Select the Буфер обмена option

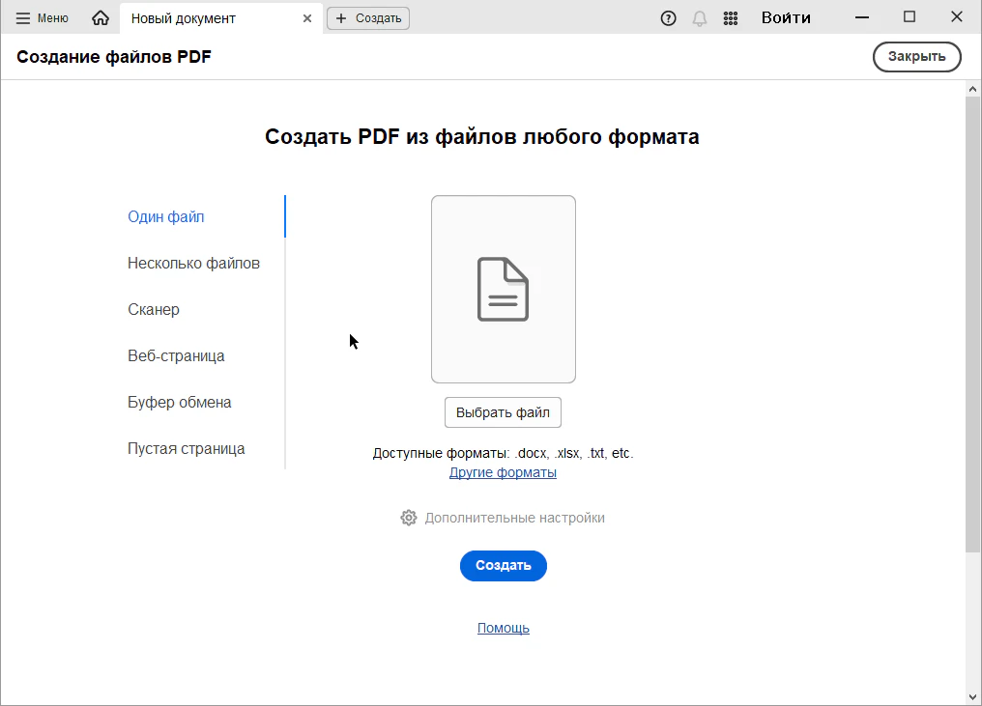pos(180,403)
